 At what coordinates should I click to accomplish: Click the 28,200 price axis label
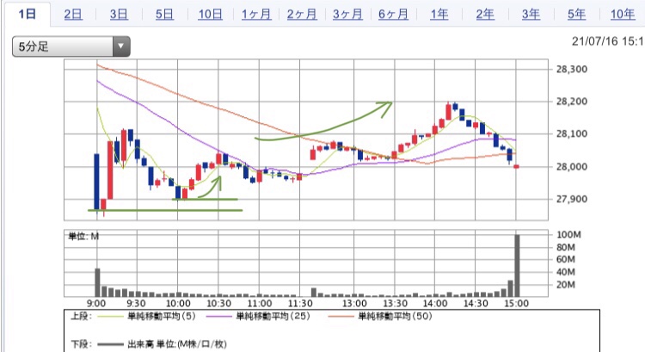tap(571, 102)
